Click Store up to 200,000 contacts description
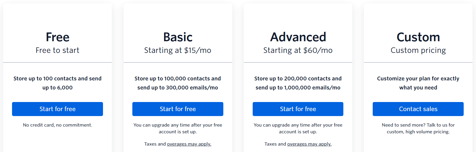 [x=298, y=83]
